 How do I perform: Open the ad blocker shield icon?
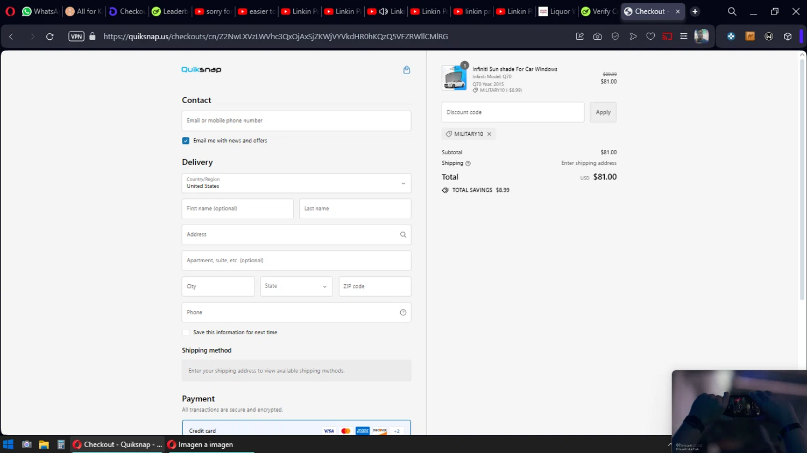(615, 37)
